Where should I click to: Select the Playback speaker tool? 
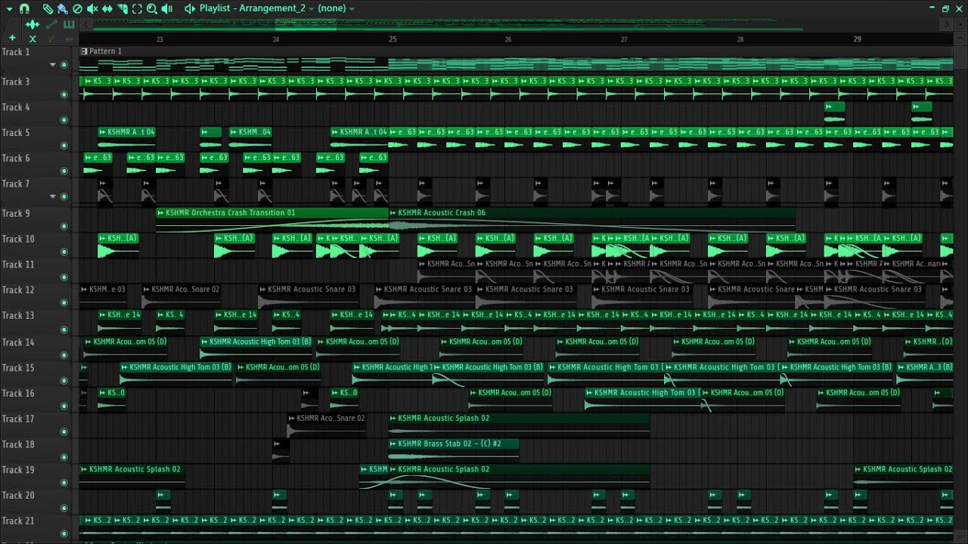pyautogui.click(x=166, y=9)
